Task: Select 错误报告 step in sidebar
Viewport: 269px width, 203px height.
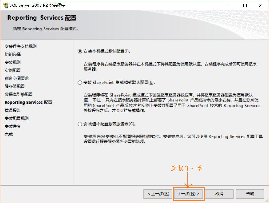Action: 13,111
